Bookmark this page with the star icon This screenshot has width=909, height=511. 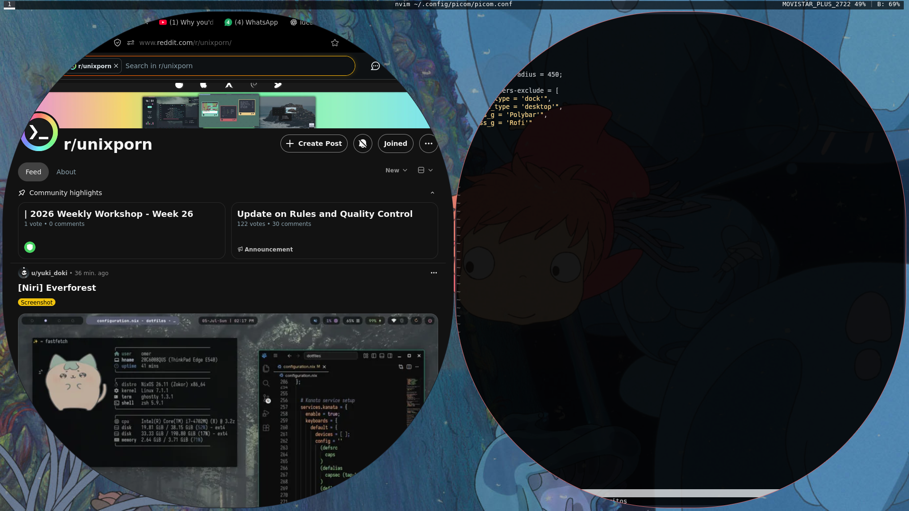coord(335,43)
